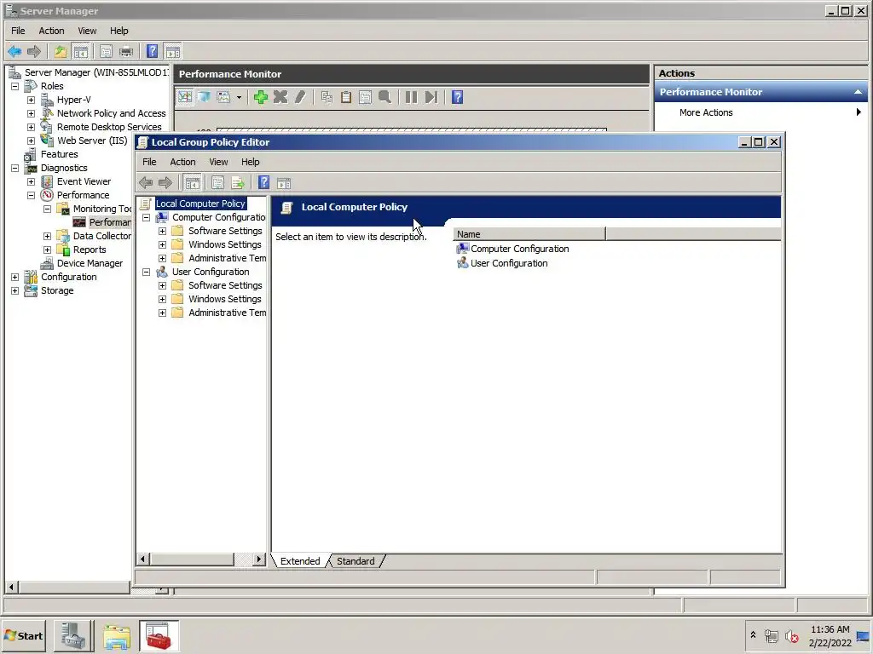Collapse Computer Configuration node in policy tree
873x654 pixels.
147,217
